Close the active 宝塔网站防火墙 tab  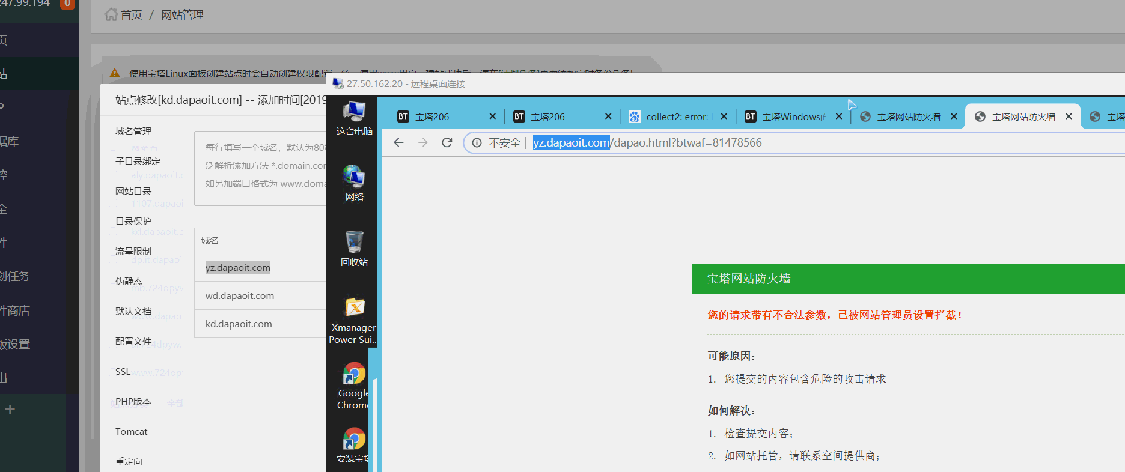tap(1069, 116)
